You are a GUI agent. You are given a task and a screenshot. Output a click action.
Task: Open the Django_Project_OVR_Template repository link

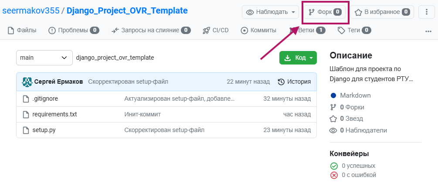point(127,11)
